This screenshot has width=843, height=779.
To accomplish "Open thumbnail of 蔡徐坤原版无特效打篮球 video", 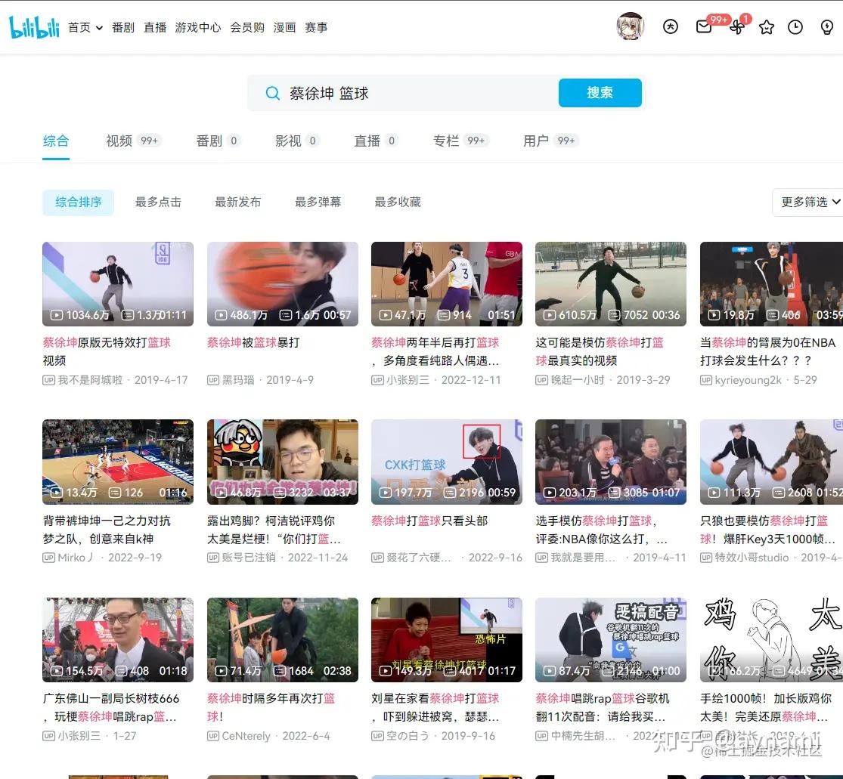I will [x=118, y=283].
